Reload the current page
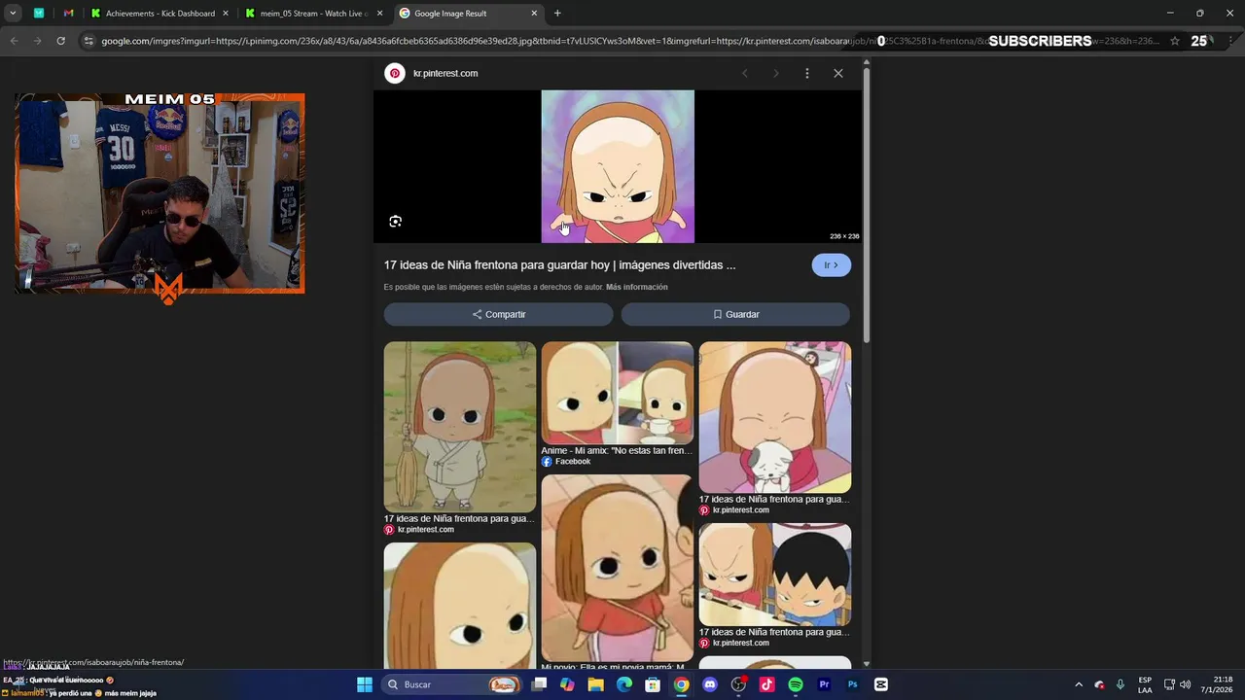Screen dimensions: 1245x700 tap(60, 41)
